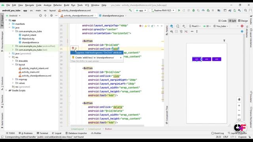Click the horizontal expand arrows icon
The width and height of the screenshot is (253, 142).
[192, 32]
